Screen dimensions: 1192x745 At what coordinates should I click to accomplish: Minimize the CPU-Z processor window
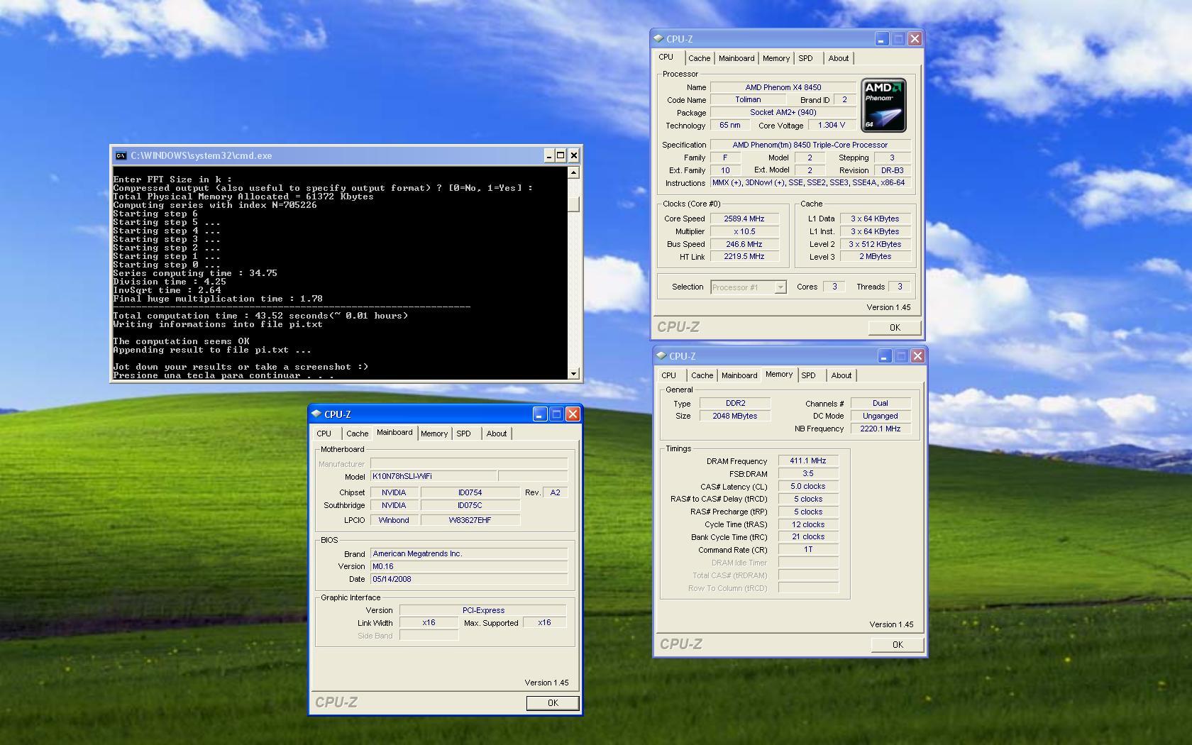(x=881, y=38)
